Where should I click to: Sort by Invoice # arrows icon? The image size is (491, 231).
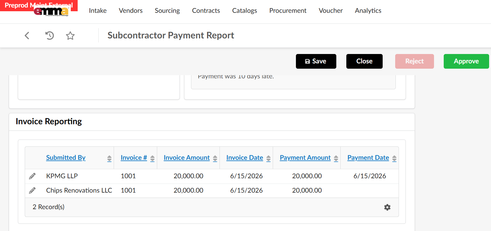(152, 159)
